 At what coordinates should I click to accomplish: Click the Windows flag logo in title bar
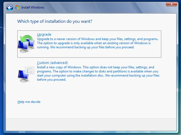[x=17, y=7]
